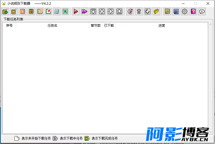The height and width of the screenshot is (144, 215).
Task: Click the red play start-download button
Action: point(76,11)
